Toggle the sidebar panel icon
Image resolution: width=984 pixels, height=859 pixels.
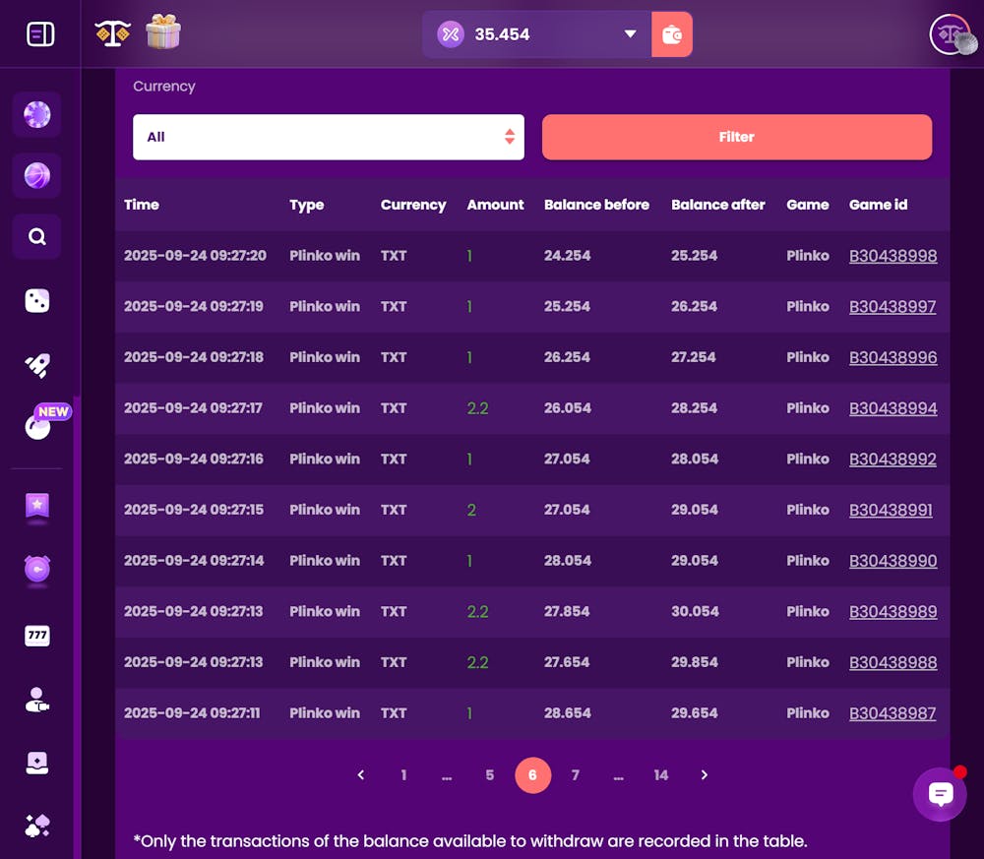40,33
